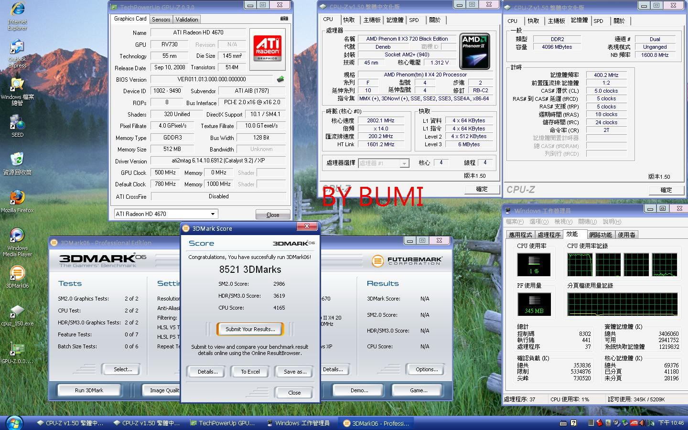Open the 3DMark06 desktop shortcut
Image resolution: width=688 pixels, height=430 pixels.
coord(17,277)
